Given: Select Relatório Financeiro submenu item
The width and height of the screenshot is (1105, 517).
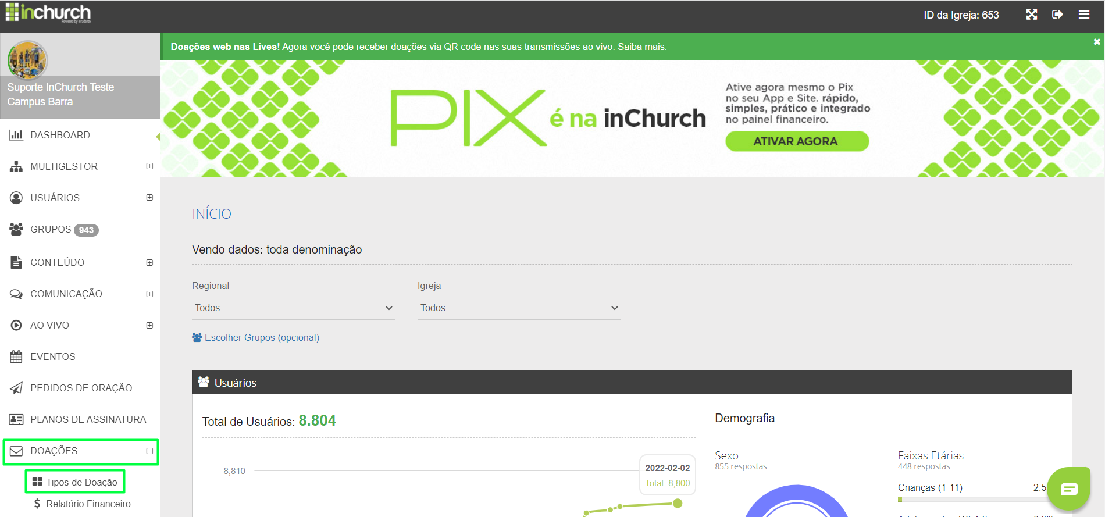Looking at the screenshot, I should pyautogui.click(x=82, y=504).
